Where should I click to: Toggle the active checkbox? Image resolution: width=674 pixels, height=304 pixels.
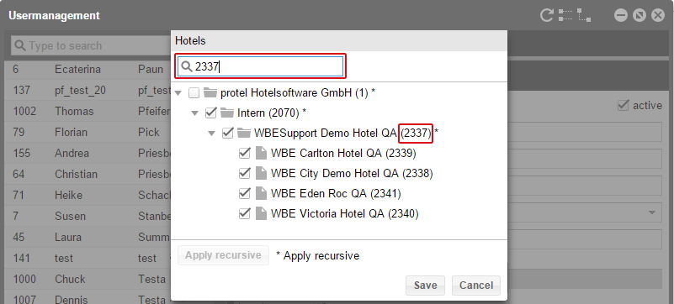point(624,106)
